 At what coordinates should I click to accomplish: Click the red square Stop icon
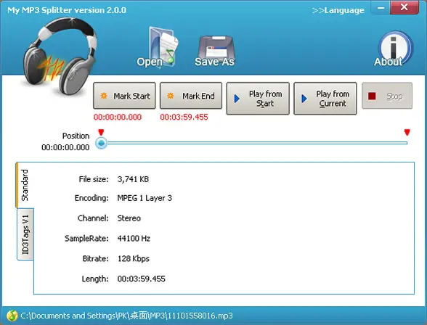[372, 96]
